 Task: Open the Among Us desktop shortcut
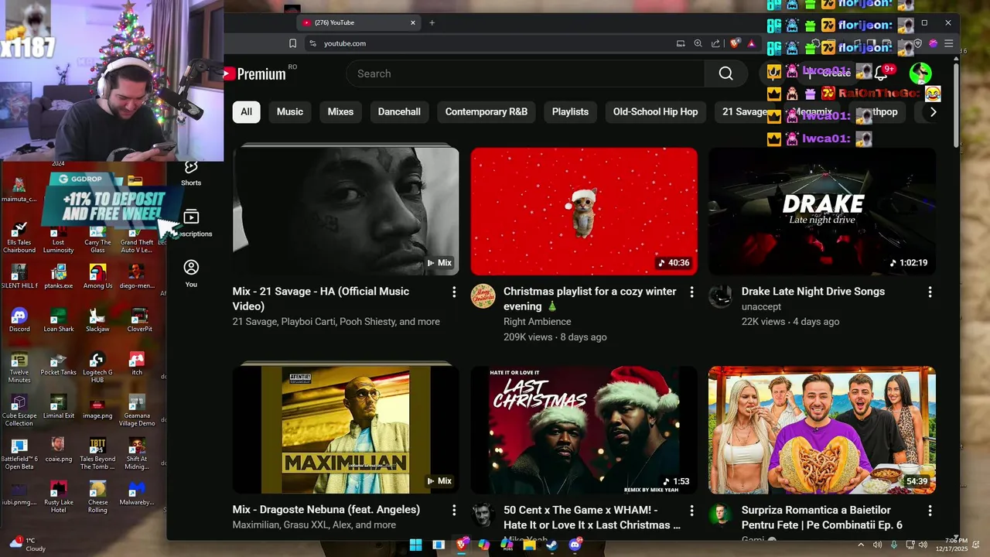[x=97, y=276]
